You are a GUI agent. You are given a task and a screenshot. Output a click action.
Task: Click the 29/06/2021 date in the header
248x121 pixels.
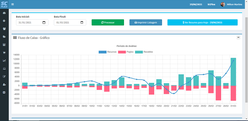coord(196,5)
